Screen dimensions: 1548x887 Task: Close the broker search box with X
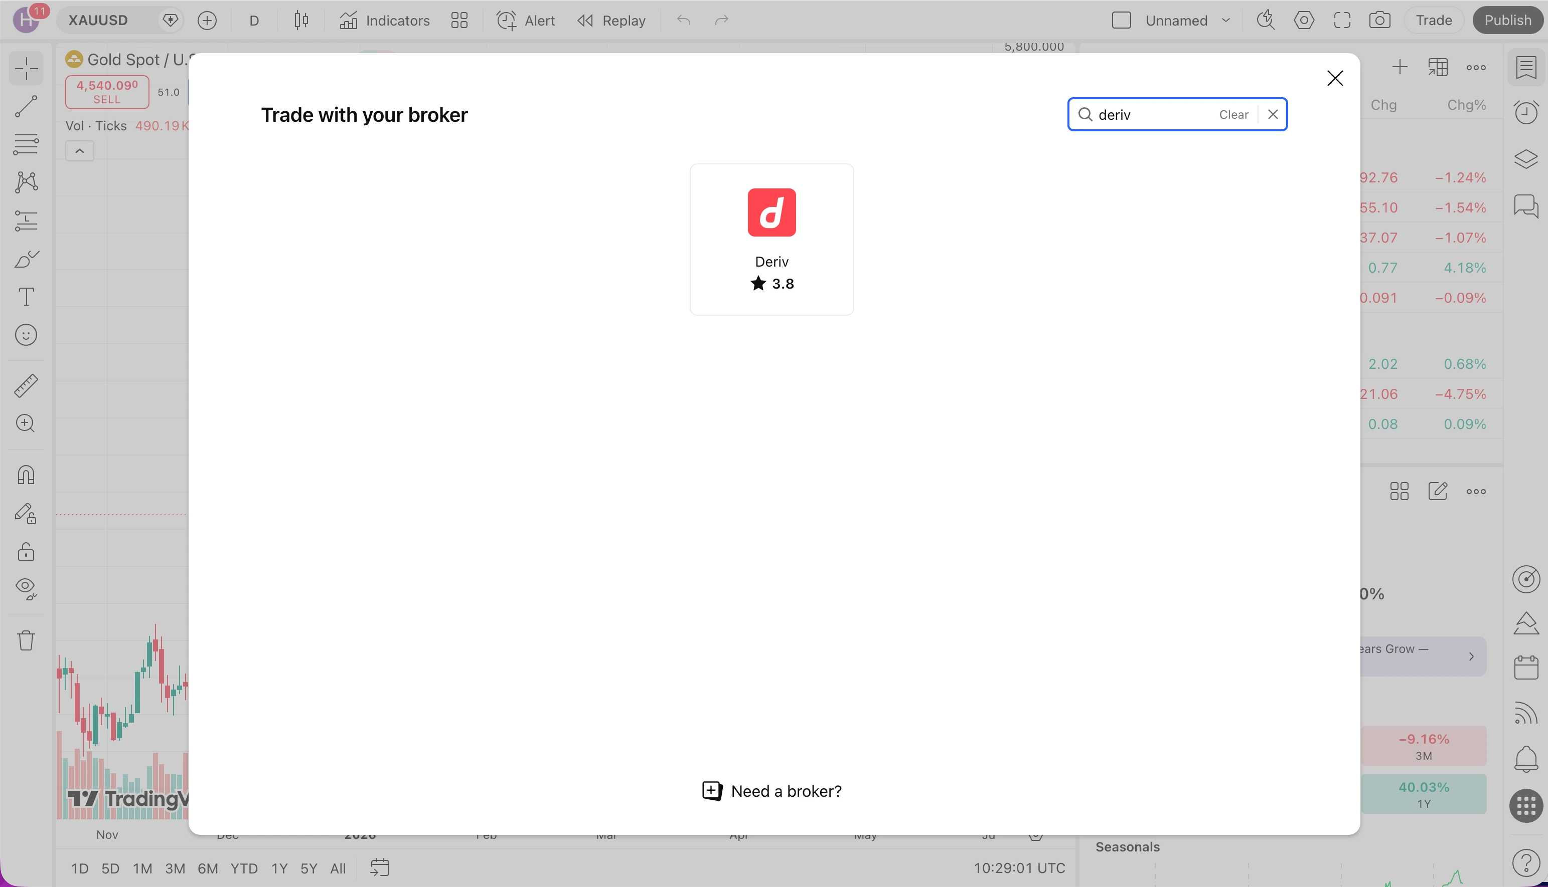[x=1273, y=115]
